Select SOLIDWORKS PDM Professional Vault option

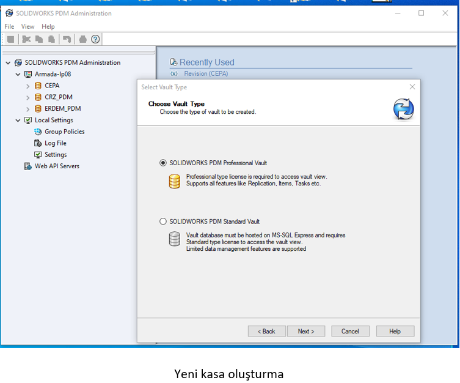pyautogui.click(x=162, y=163)
